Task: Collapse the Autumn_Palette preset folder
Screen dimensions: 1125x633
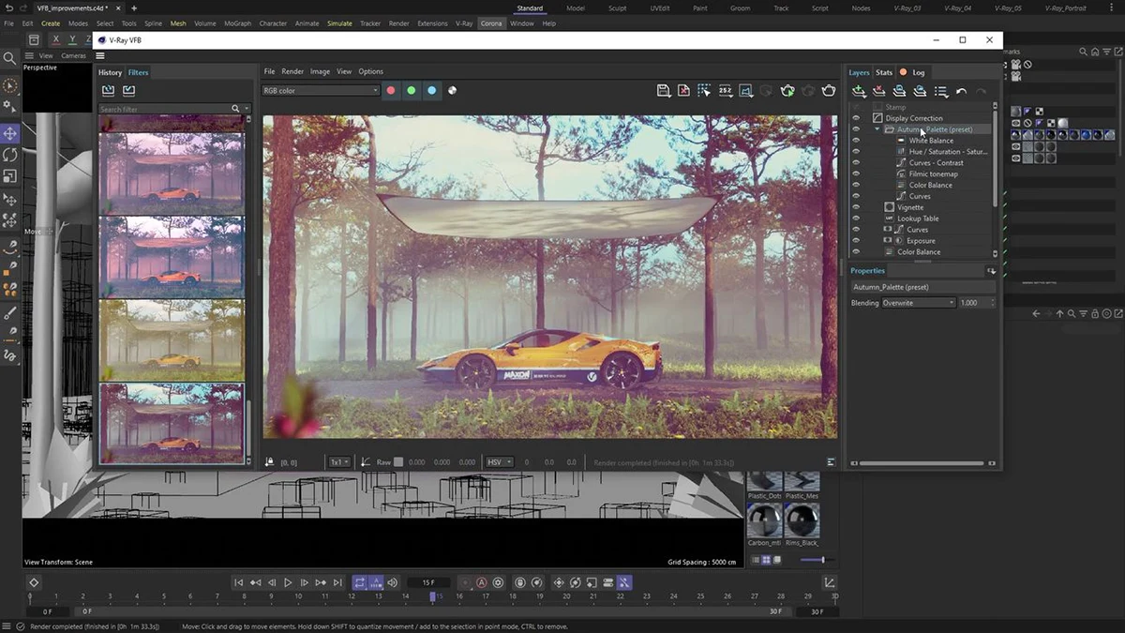Action: (877, 129)
